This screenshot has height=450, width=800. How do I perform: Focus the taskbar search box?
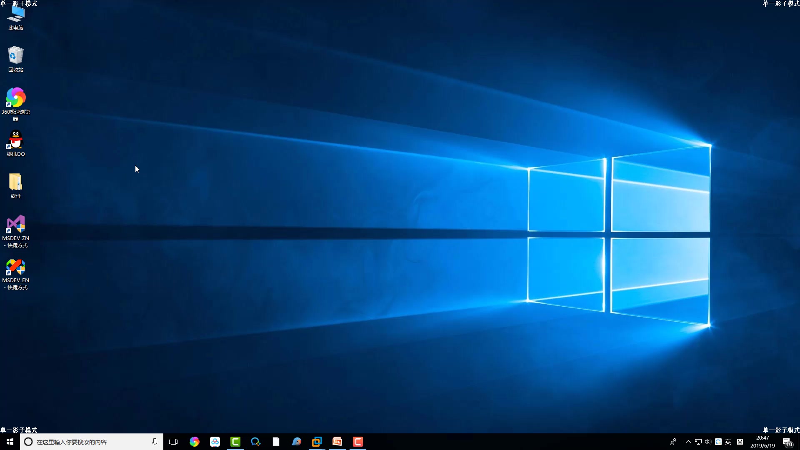92,442
